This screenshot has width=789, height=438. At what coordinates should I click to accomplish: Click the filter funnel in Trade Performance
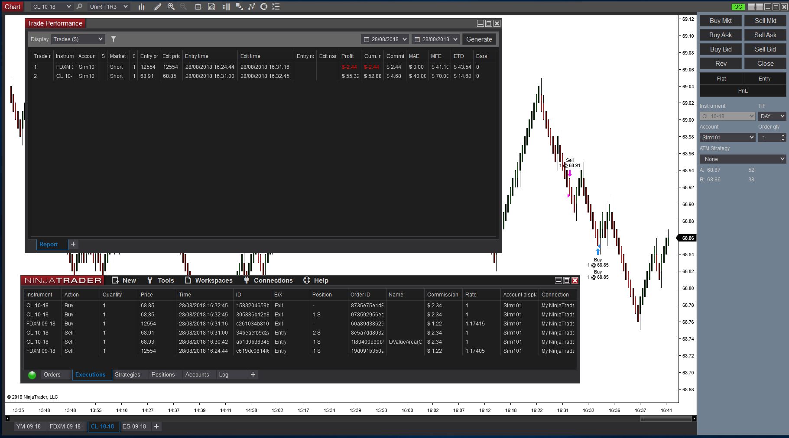click(x=114, y=39)
